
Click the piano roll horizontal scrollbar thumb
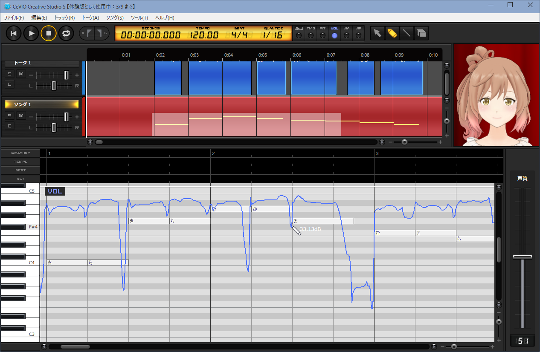click(75, 347)
